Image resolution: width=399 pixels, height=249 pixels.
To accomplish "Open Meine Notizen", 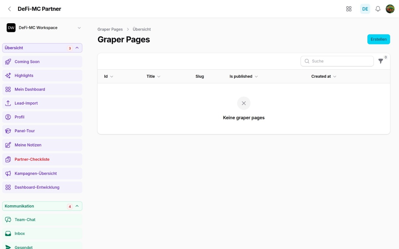I will [x=42, y=145].
